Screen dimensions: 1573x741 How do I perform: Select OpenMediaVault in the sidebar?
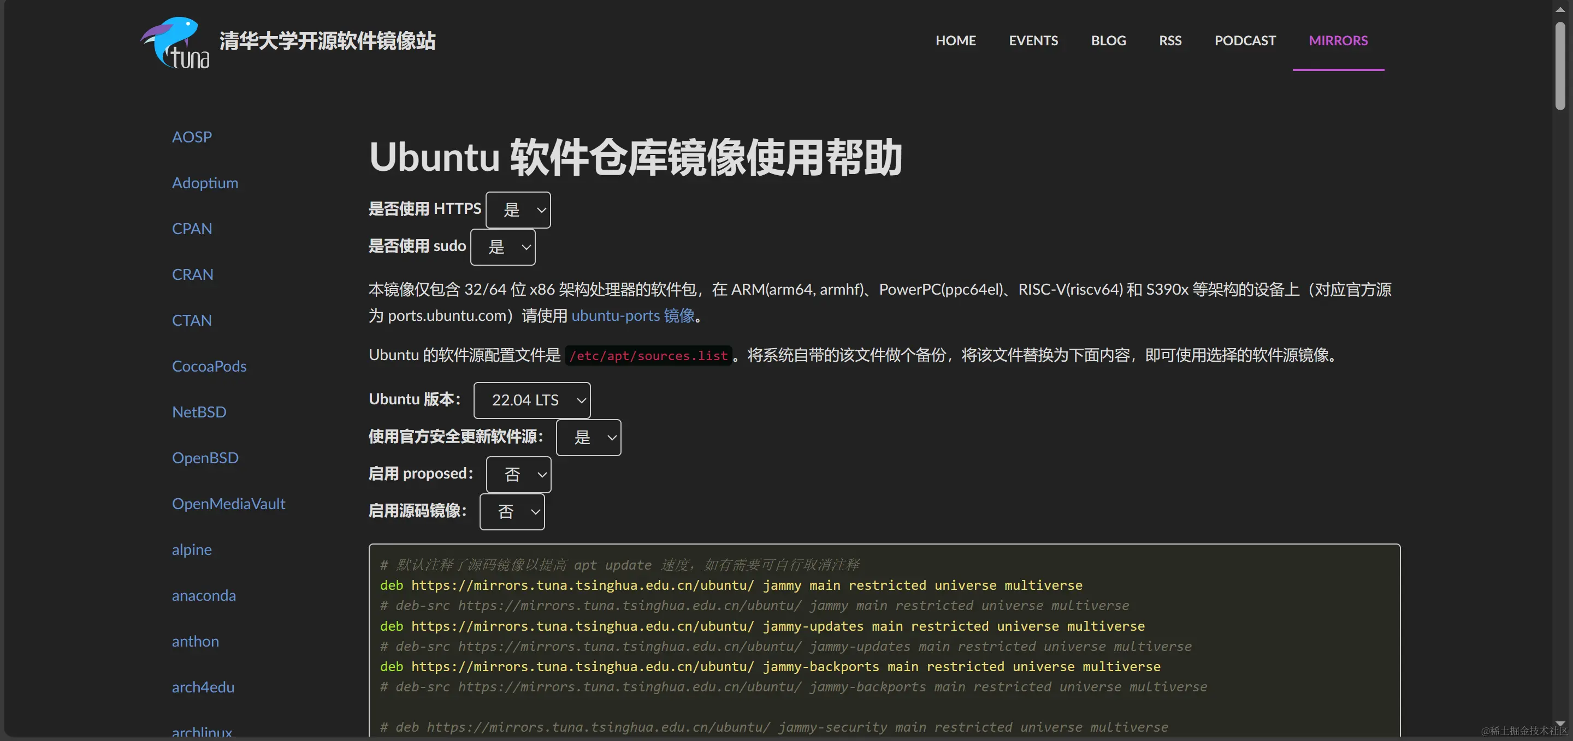coord(228,504)
